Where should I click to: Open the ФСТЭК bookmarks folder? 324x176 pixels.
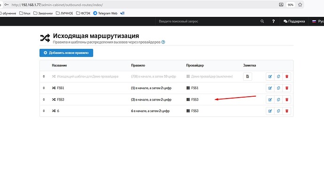83,13
